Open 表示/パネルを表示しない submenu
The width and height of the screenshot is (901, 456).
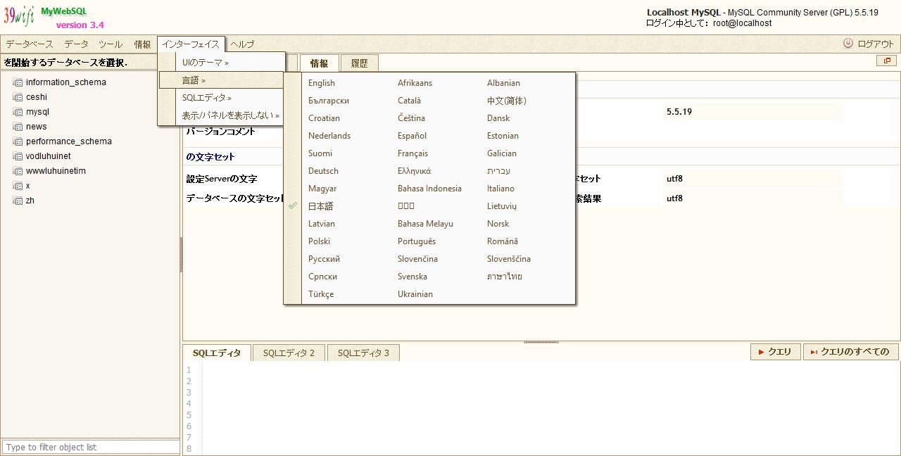[x=221, y=115]
